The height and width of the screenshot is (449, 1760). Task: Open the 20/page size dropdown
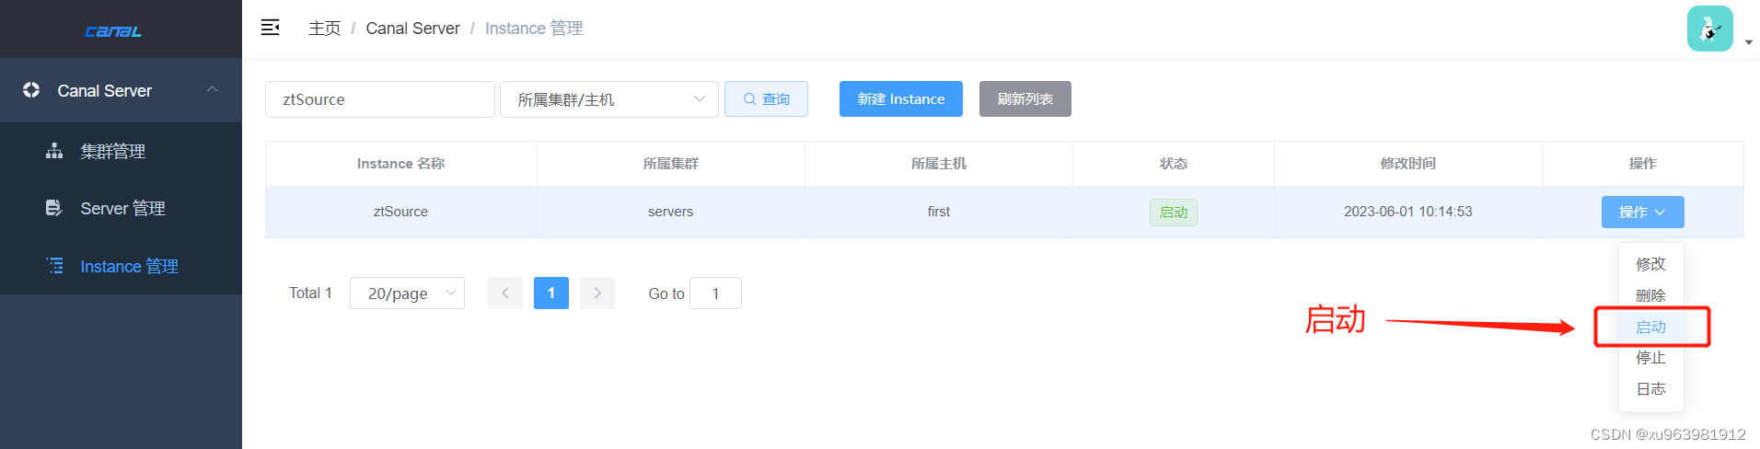click(407, 294)
